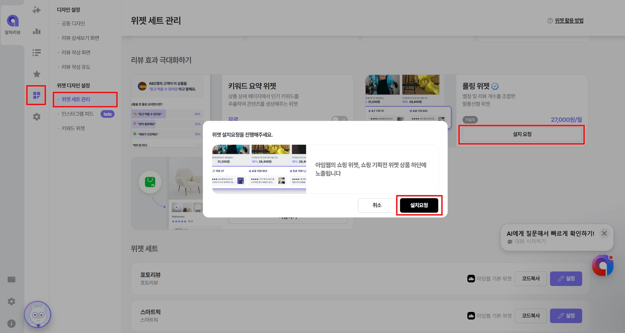Close the AI question popup

[604, 233]
